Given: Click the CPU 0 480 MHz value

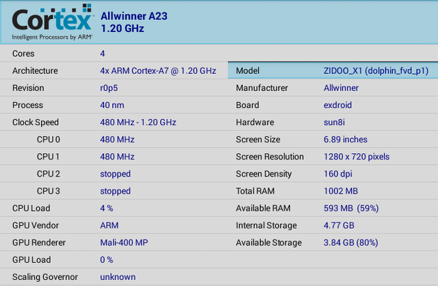Looking at the screenshot, I should 117,140.
